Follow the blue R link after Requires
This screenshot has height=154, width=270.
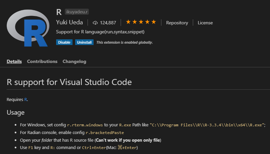pos(26,100)
